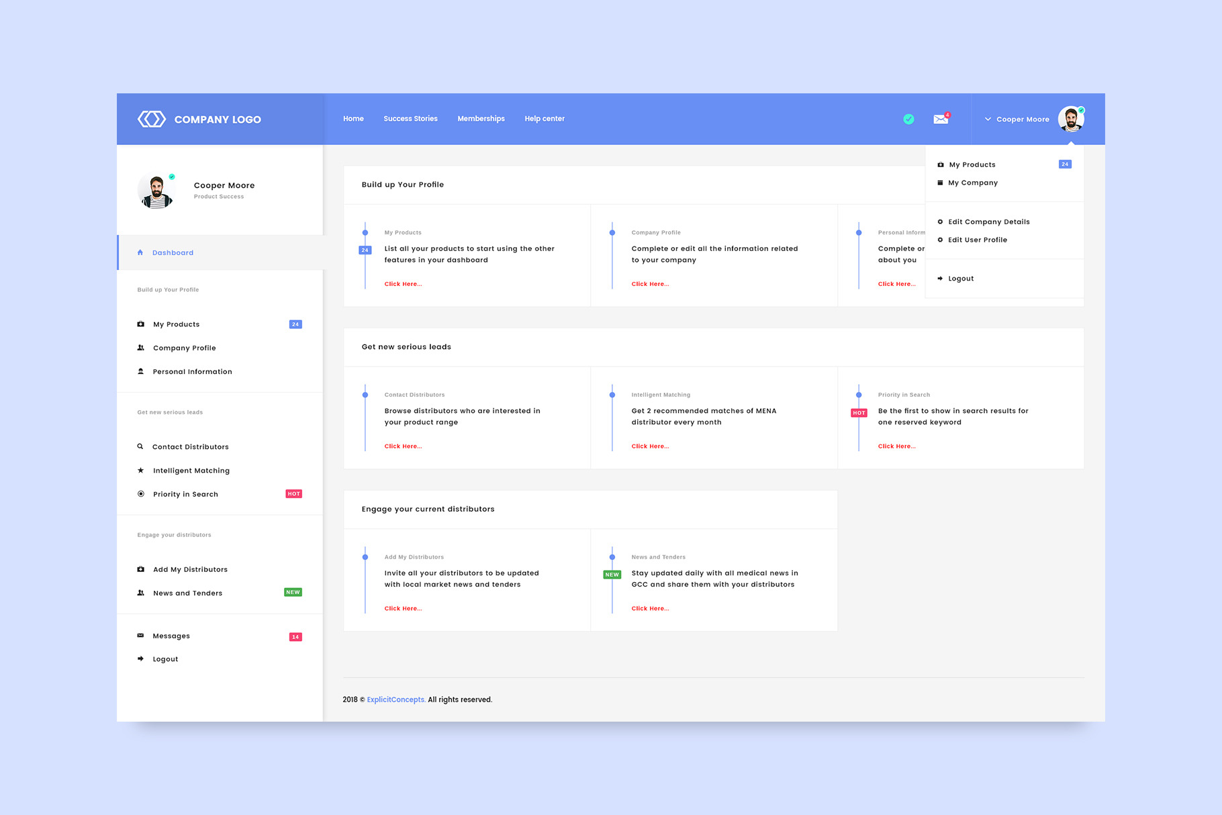Click the red HOT badge in sidebar
This screenshot has height=815, width=1222.
294,494
